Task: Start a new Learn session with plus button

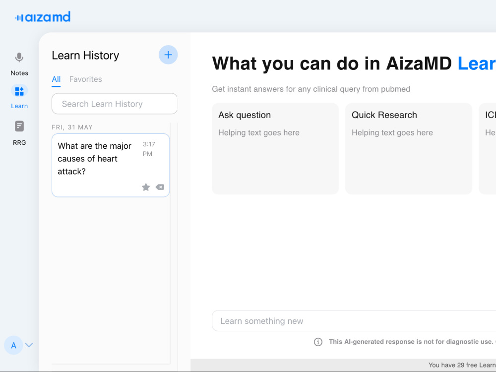Action: 168,55
